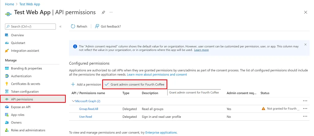
Task: Click the Add a permission button
Action: [86, 84]
